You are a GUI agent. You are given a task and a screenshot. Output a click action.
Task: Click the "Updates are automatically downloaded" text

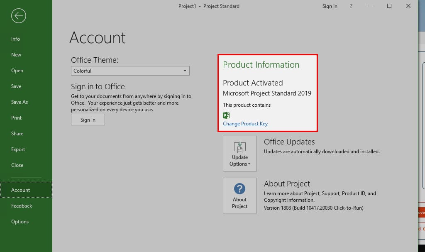click(322, 152)
